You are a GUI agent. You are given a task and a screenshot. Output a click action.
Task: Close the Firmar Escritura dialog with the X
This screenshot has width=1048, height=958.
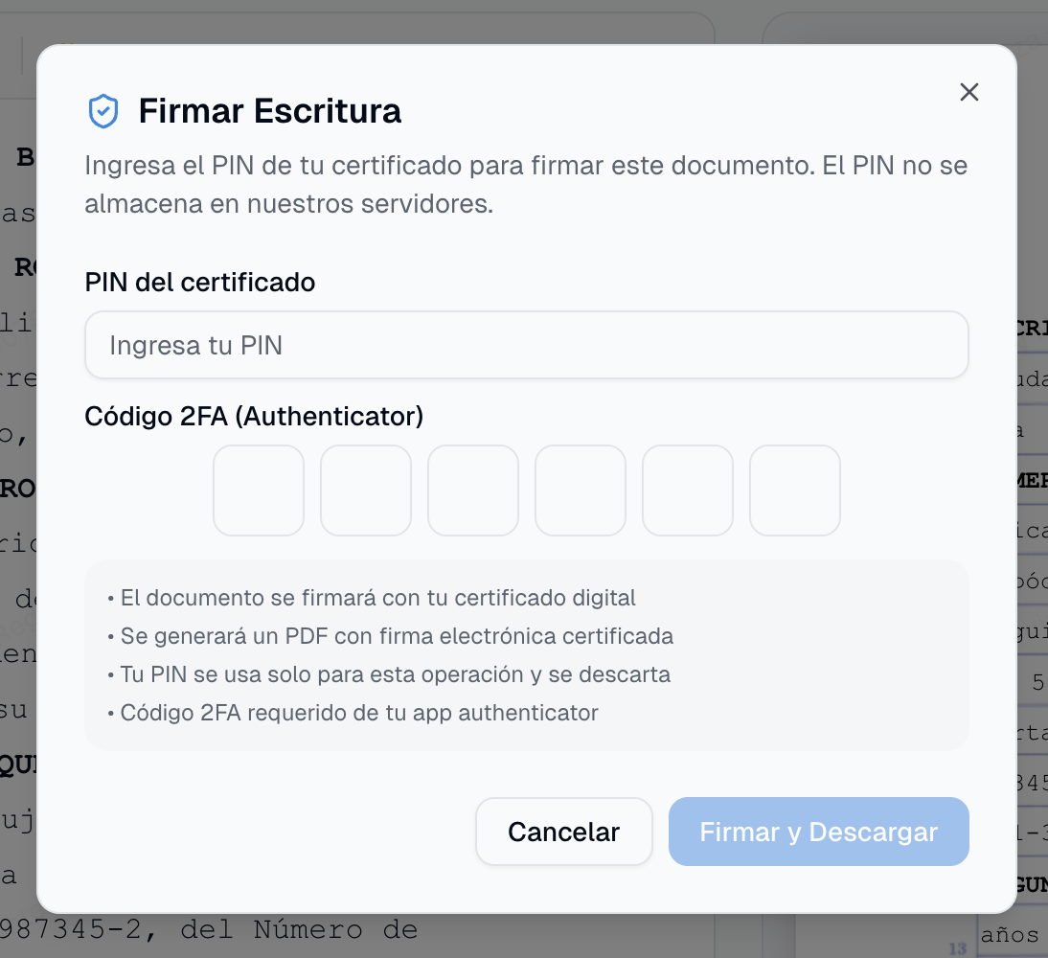(x=969, y=92)
